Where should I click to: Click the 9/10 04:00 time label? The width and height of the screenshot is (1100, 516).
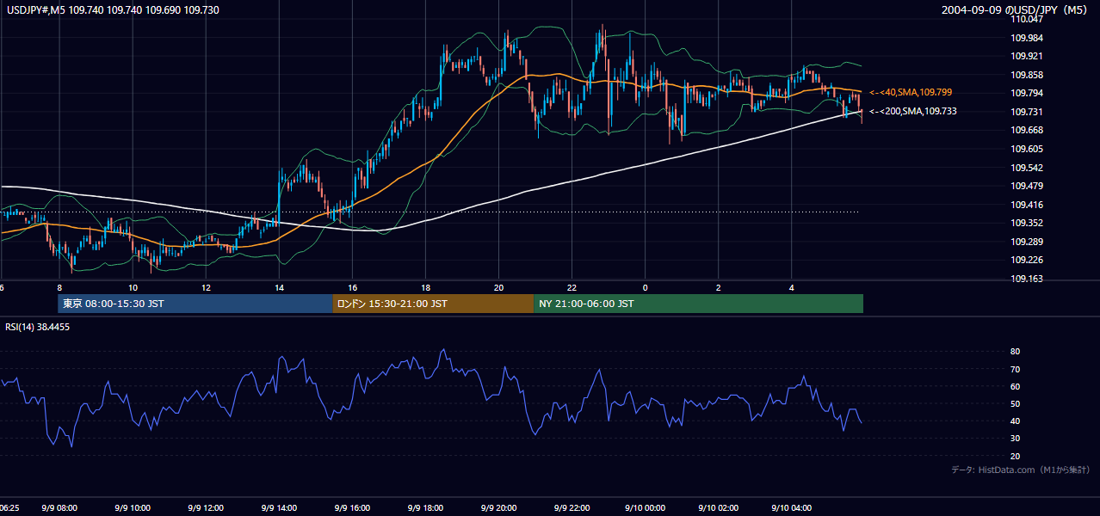point(793,508)
